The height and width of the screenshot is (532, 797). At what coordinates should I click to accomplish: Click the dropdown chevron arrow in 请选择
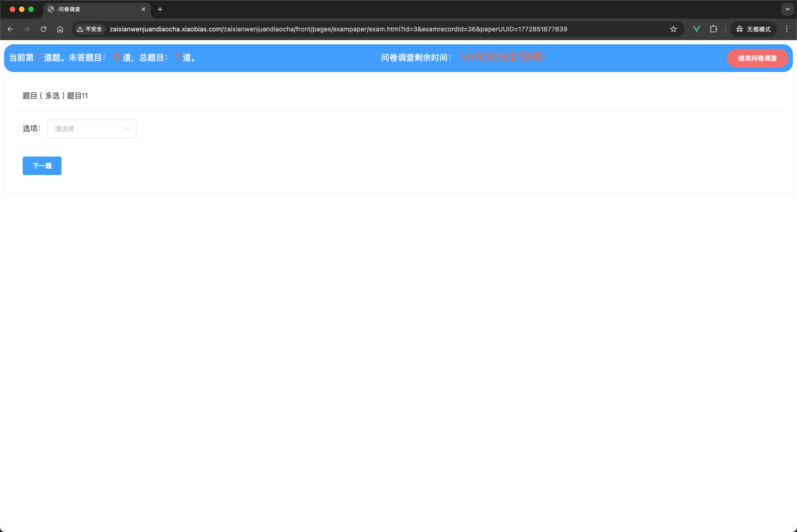pos(128,129)
